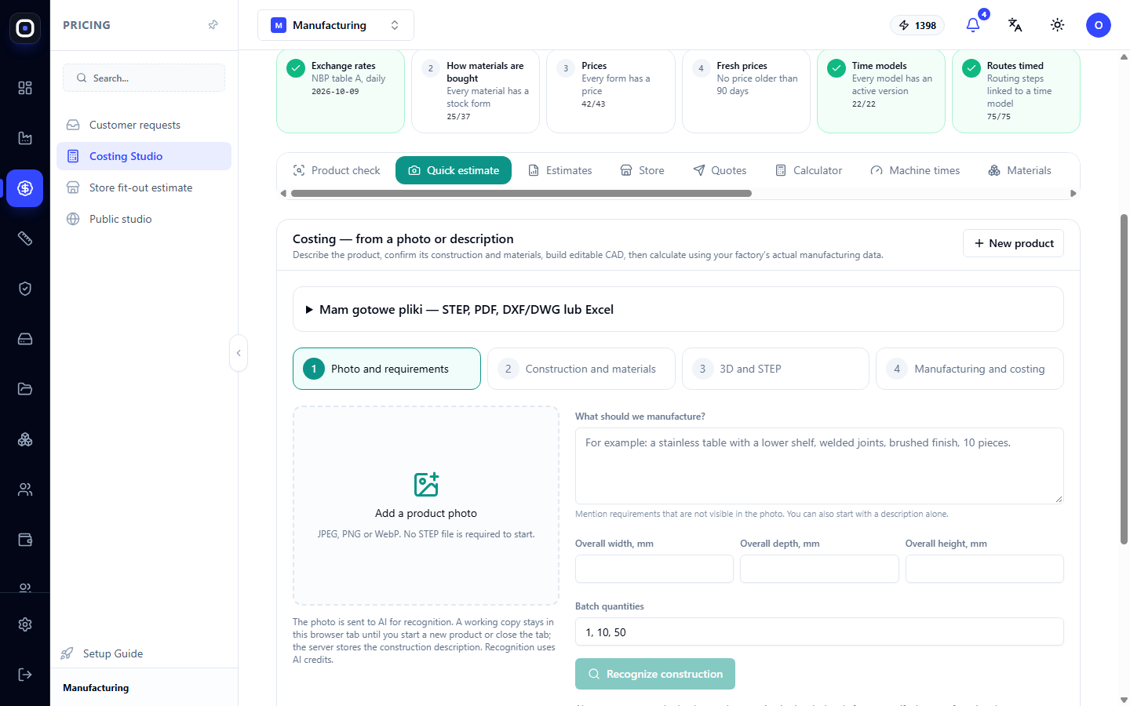
Task: Collapse the Pricing side panel
Action: click(239, 353)
